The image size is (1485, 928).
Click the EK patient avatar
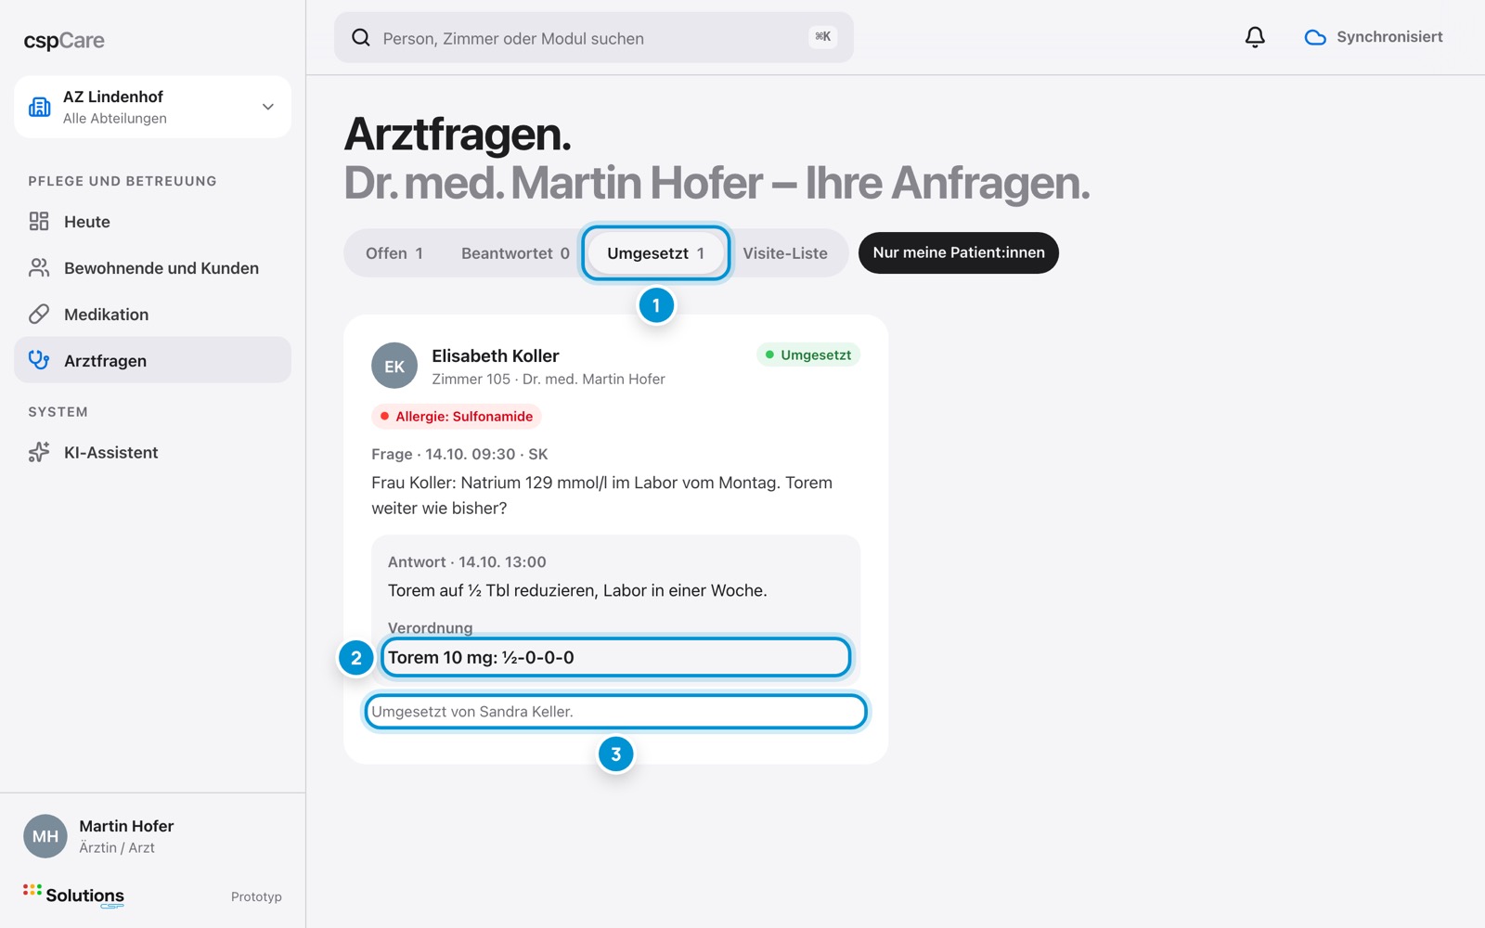coord(394,366)
